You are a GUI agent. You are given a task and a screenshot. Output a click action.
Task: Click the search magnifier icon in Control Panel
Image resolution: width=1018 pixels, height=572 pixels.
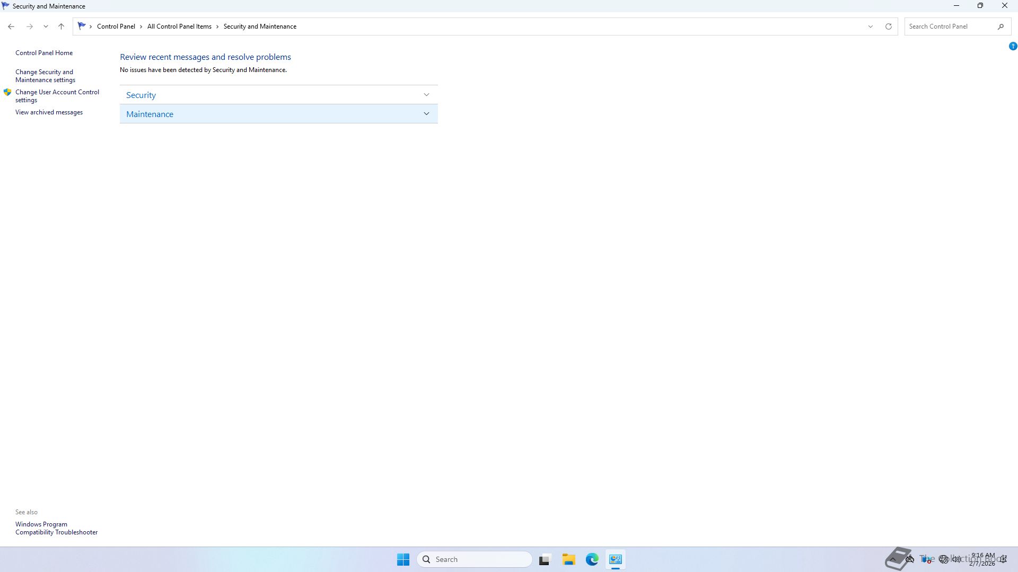(1001, 26)
